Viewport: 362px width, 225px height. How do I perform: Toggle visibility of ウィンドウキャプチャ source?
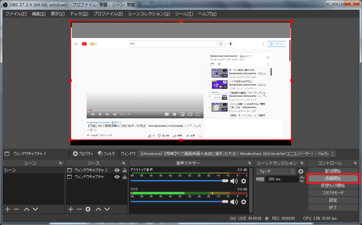117,177
